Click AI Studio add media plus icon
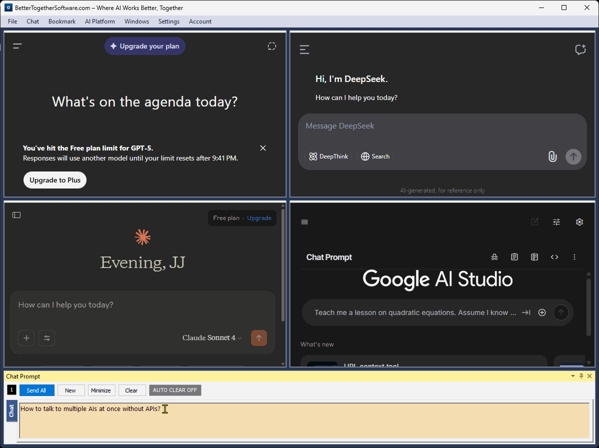The height and width of the screenshot is (448, 599). [541, 313]
